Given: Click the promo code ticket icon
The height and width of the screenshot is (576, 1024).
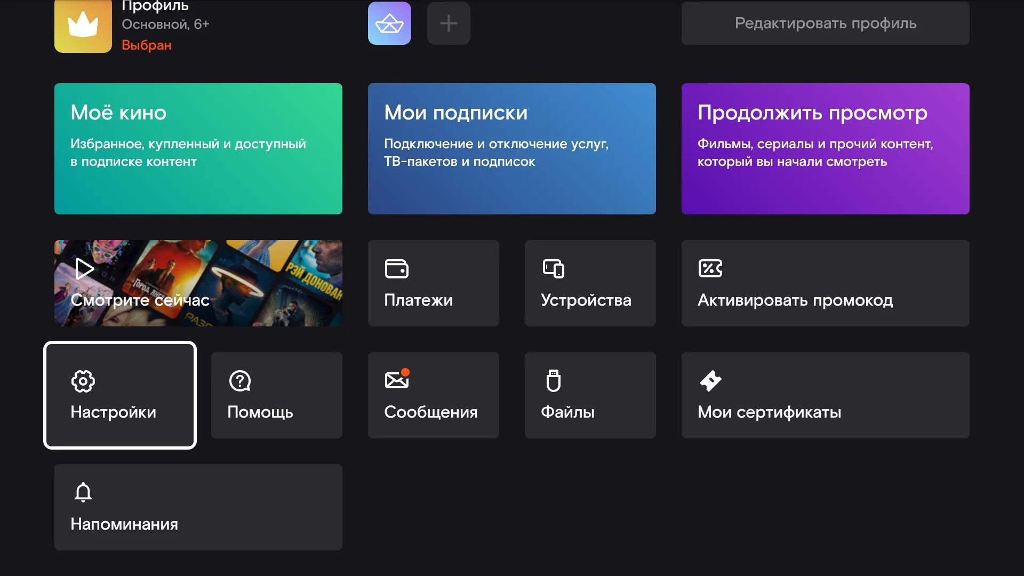Looking at the screenshot, I should click(x=710, y=268).
